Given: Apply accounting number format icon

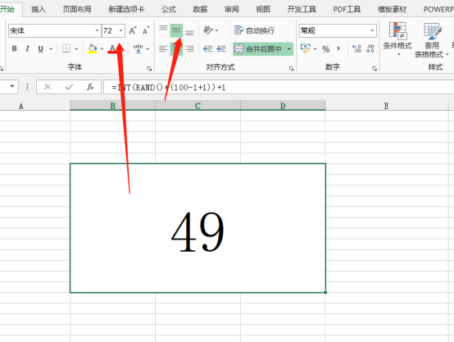Looking at the screenshot, I should (x=306, y=48).
